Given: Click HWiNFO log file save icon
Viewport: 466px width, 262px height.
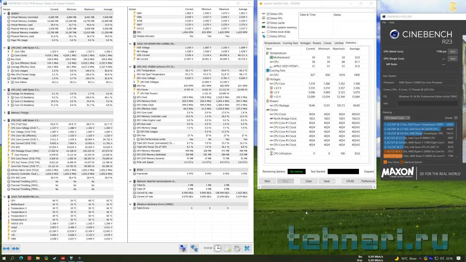Looking at the screenshot, I should pos(227,249).
